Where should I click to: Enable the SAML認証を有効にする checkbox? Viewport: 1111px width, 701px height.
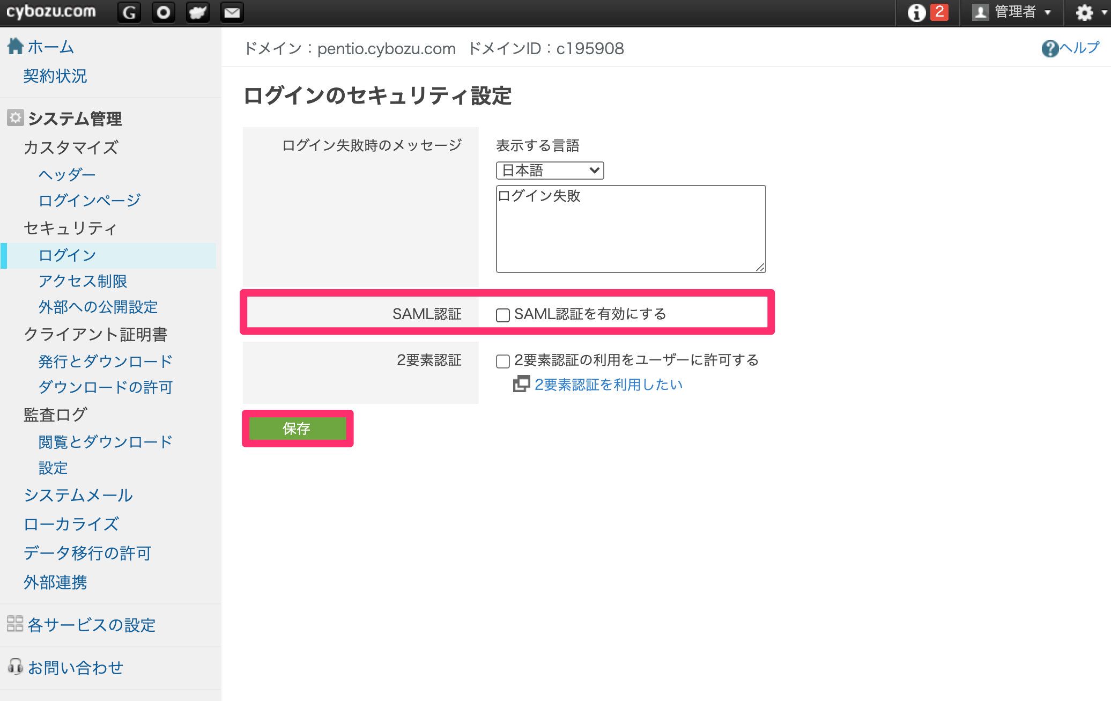coord(503,315)
